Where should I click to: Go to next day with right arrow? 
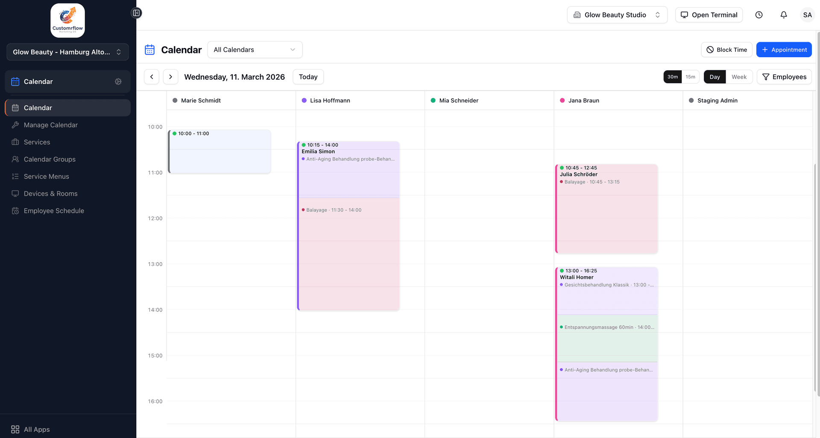(x=170, y=77)
